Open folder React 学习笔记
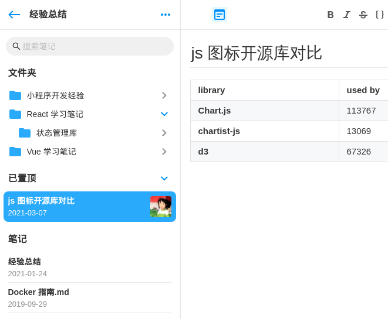Image resolution: width=388 pixels, height=319 pixels. (90, 114)
